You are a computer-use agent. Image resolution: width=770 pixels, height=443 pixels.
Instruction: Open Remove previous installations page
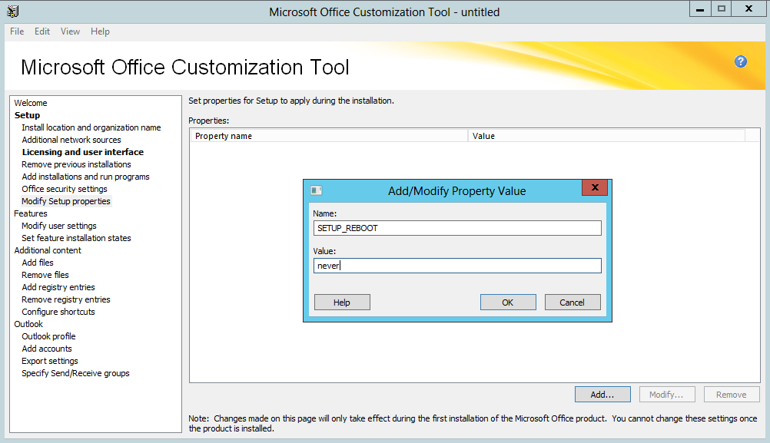pyautogui.click(x=76, y=164)
